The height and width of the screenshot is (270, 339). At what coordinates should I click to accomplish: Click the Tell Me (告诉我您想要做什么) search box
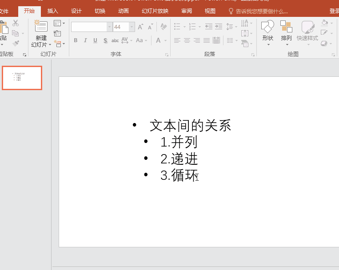(x=258, y=11)
